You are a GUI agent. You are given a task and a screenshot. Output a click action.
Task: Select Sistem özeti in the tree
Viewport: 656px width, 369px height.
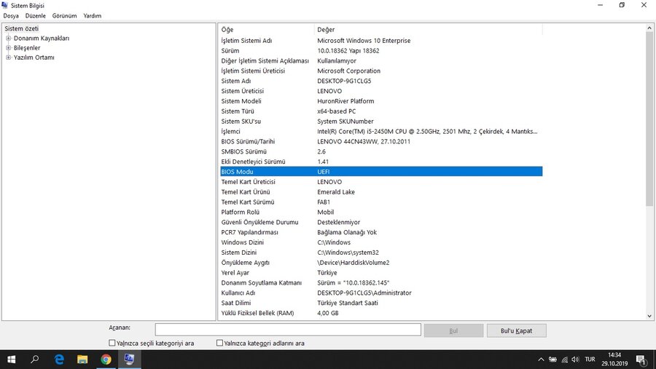click(21, 28)
